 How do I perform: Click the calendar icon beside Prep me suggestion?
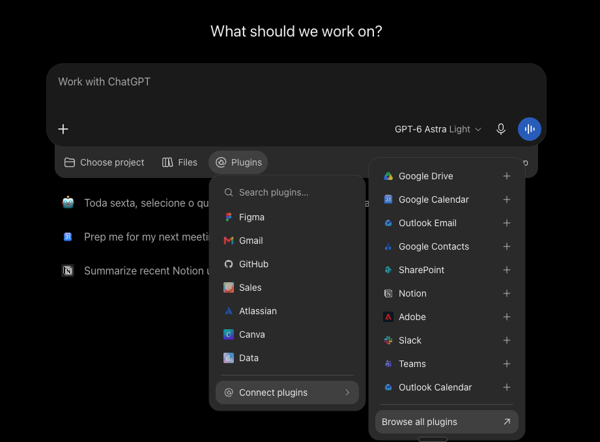point(68,237)
